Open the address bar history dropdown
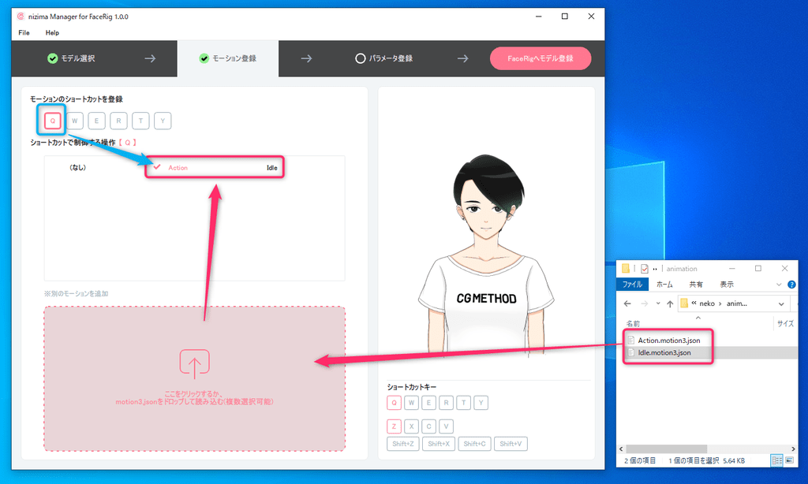 pos(781,303)
